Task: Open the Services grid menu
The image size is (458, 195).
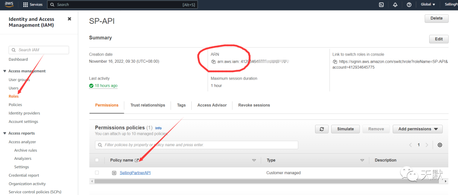Action: (33, 5)
